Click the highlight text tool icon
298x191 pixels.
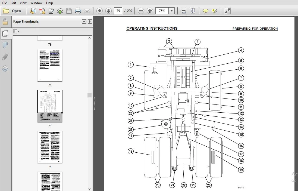coord(214,11)
